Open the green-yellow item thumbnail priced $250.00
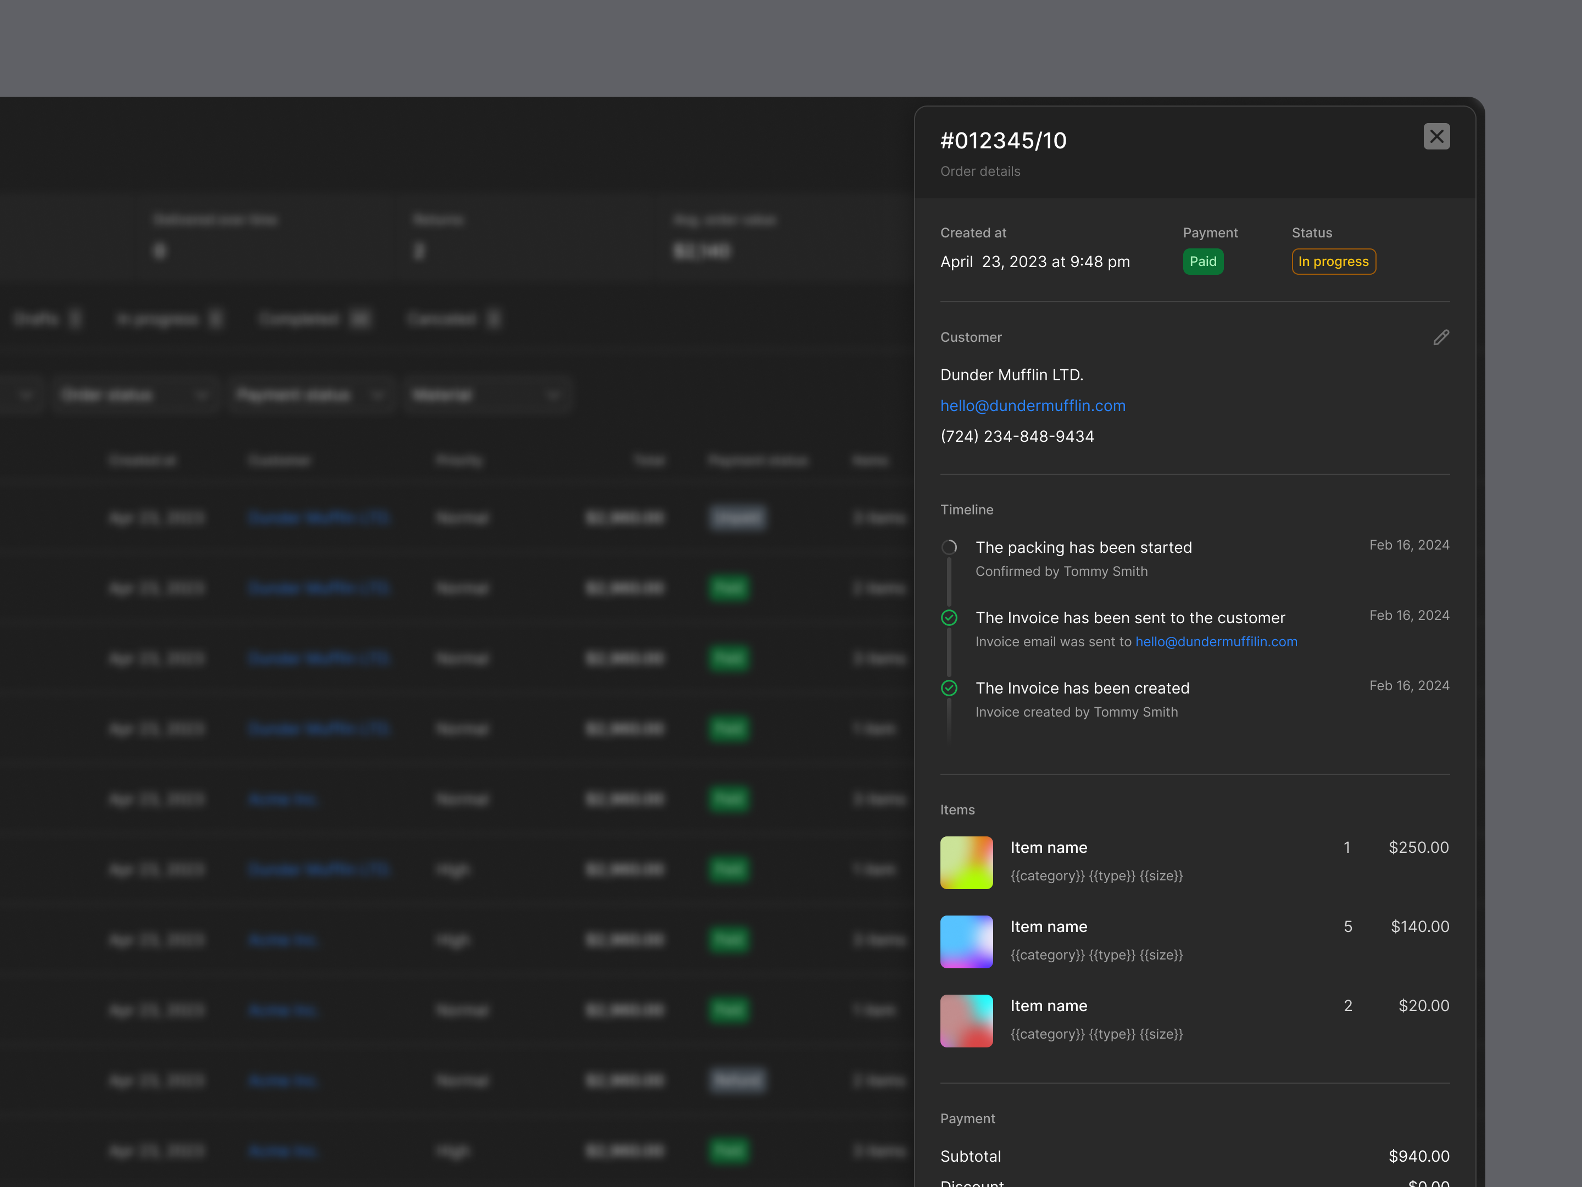 (x=966, y=863)
